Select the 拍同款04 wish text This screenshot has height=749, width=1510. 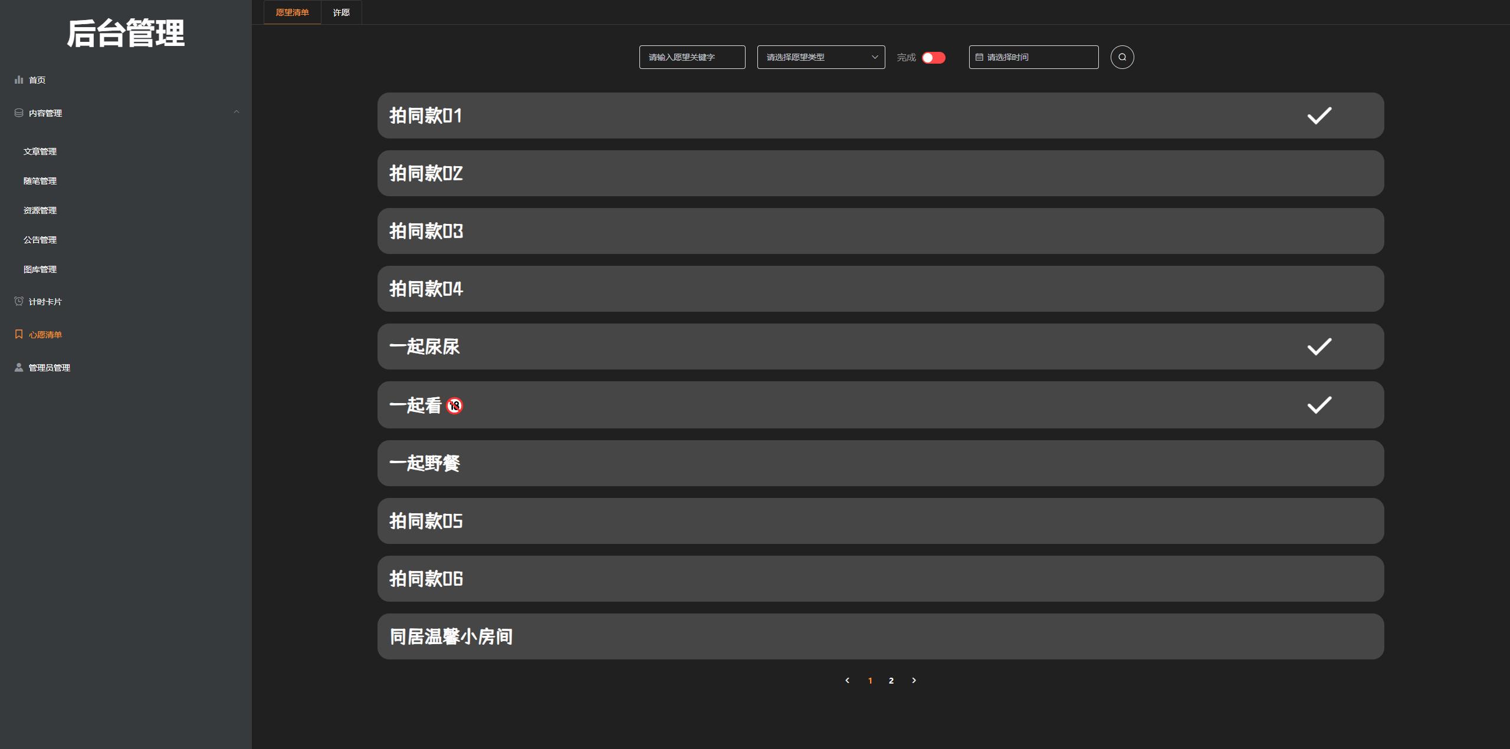(x=426, y=289)
